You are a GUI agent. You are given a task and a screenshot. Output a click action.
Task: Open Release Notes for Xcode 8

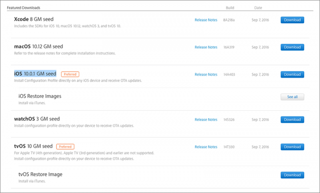[206, 20]
